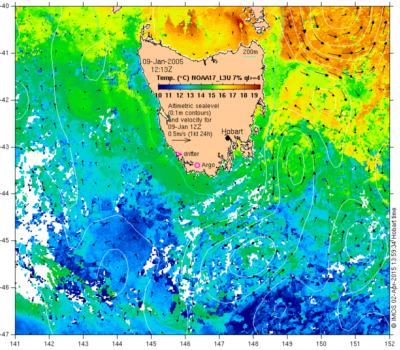Click the 'Hobart' city label
This screenshot has height=350, width=400.
[x=232, y=131]
